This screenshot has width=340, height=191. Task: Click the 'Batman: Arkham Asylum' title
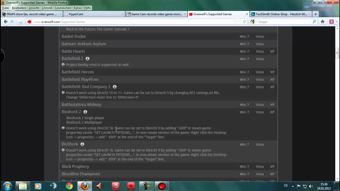[x=84, y=44]
